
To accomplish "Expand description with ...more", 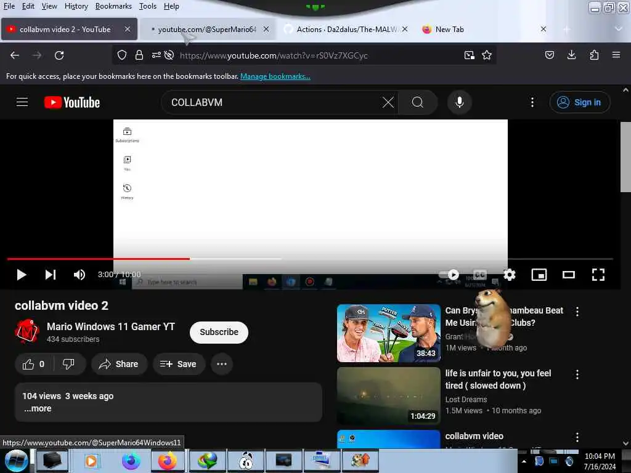I will tap(38, 408).
